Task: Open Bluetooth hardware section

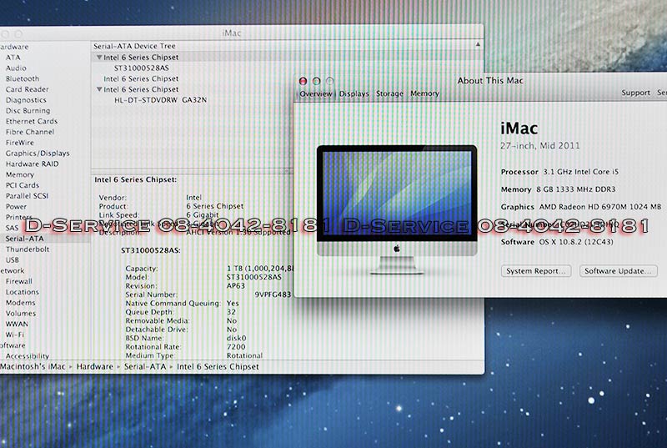Action: tap(23, 78)
